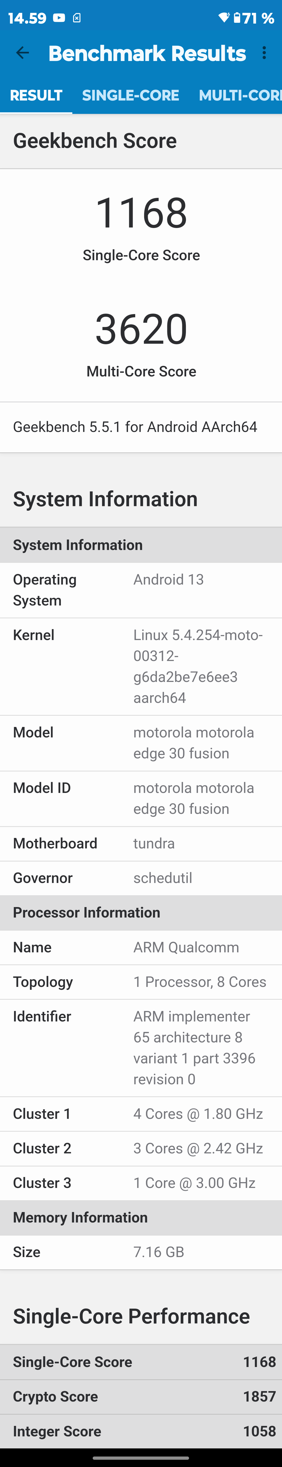Viewport: 282px width, 1467px height.
Task: Tap the Crypto Score row
Action: click(x=141, y=1396)
